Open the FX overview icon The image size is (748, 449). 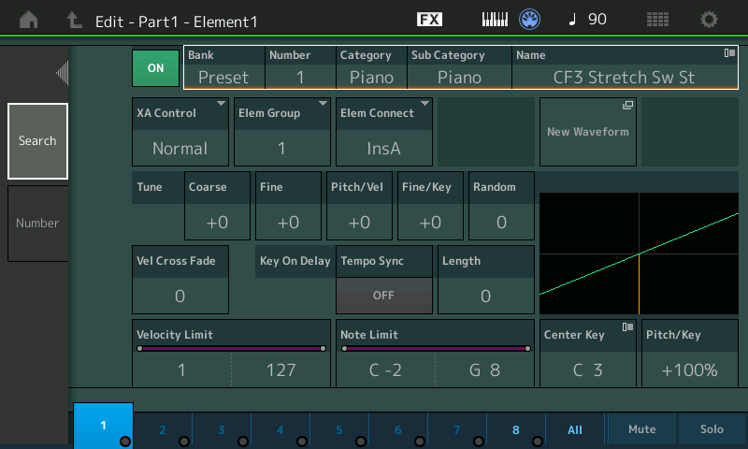coord(429,20)
